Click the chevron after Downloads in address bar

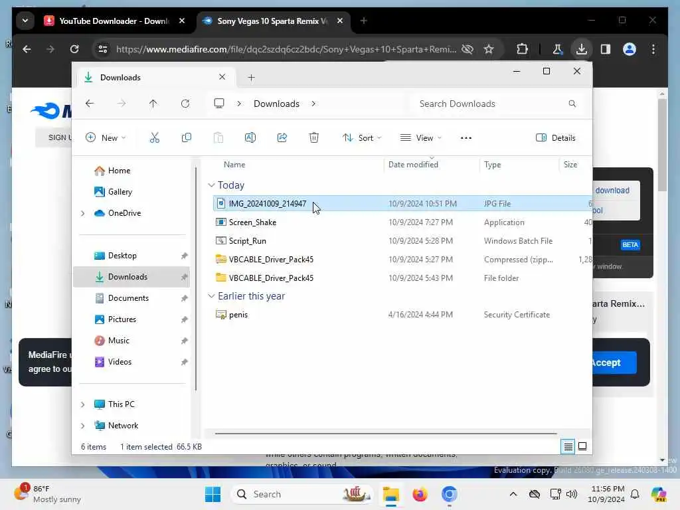(313, 104)
